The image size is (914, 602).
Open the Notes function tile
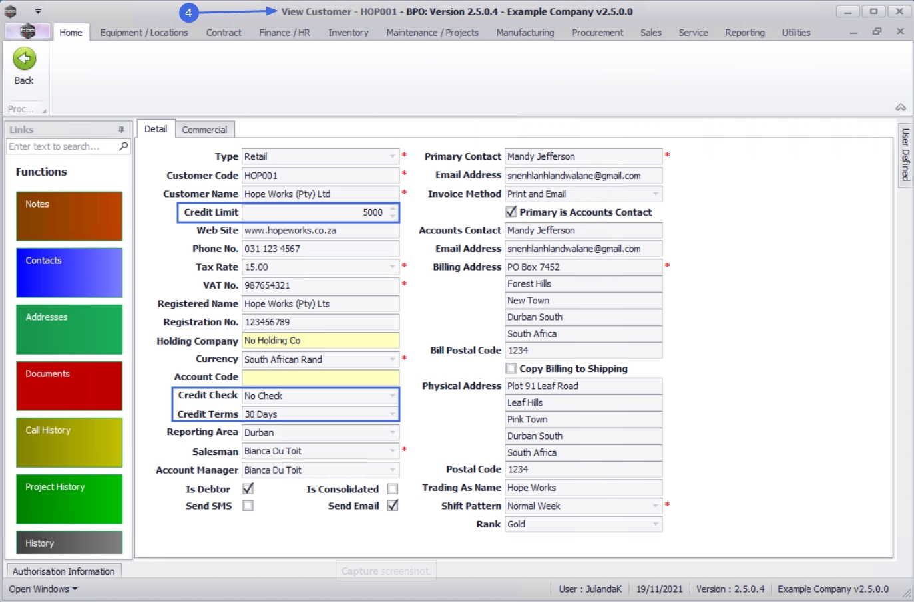tap(69, 216)
